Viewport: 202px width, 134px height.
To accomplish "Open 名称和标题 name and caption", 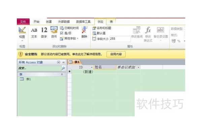I will [102, 28].
